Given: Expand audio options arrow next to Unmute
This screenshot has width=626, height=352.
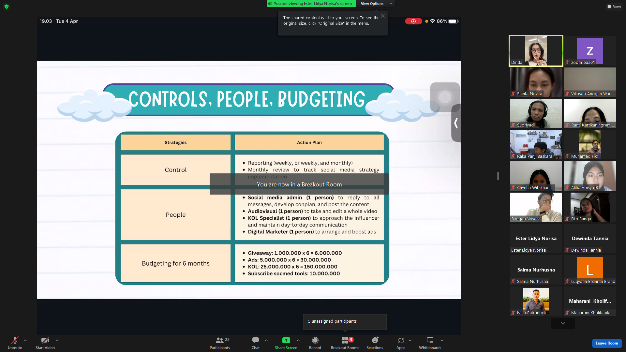Looking at the screenshot, I should (25, 340).
